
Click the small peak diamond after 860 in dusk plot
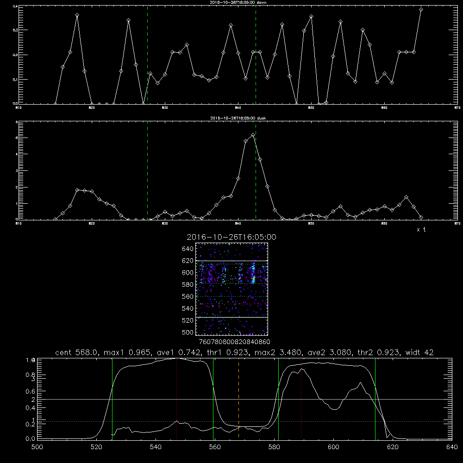(407, 197)
